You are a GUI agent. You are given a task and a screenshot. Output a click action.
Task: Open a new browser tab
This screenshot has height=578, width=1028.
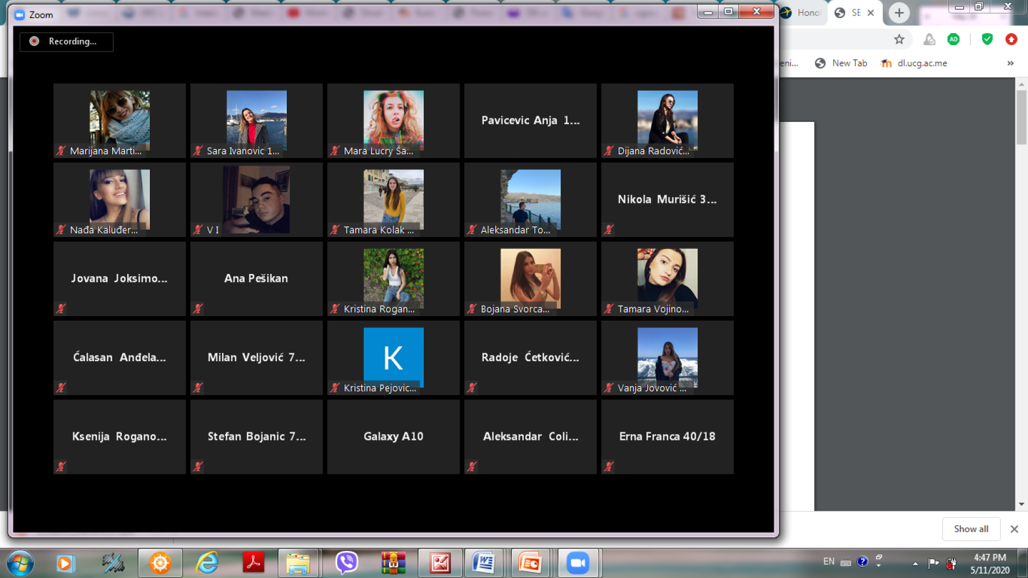(898, 13)
